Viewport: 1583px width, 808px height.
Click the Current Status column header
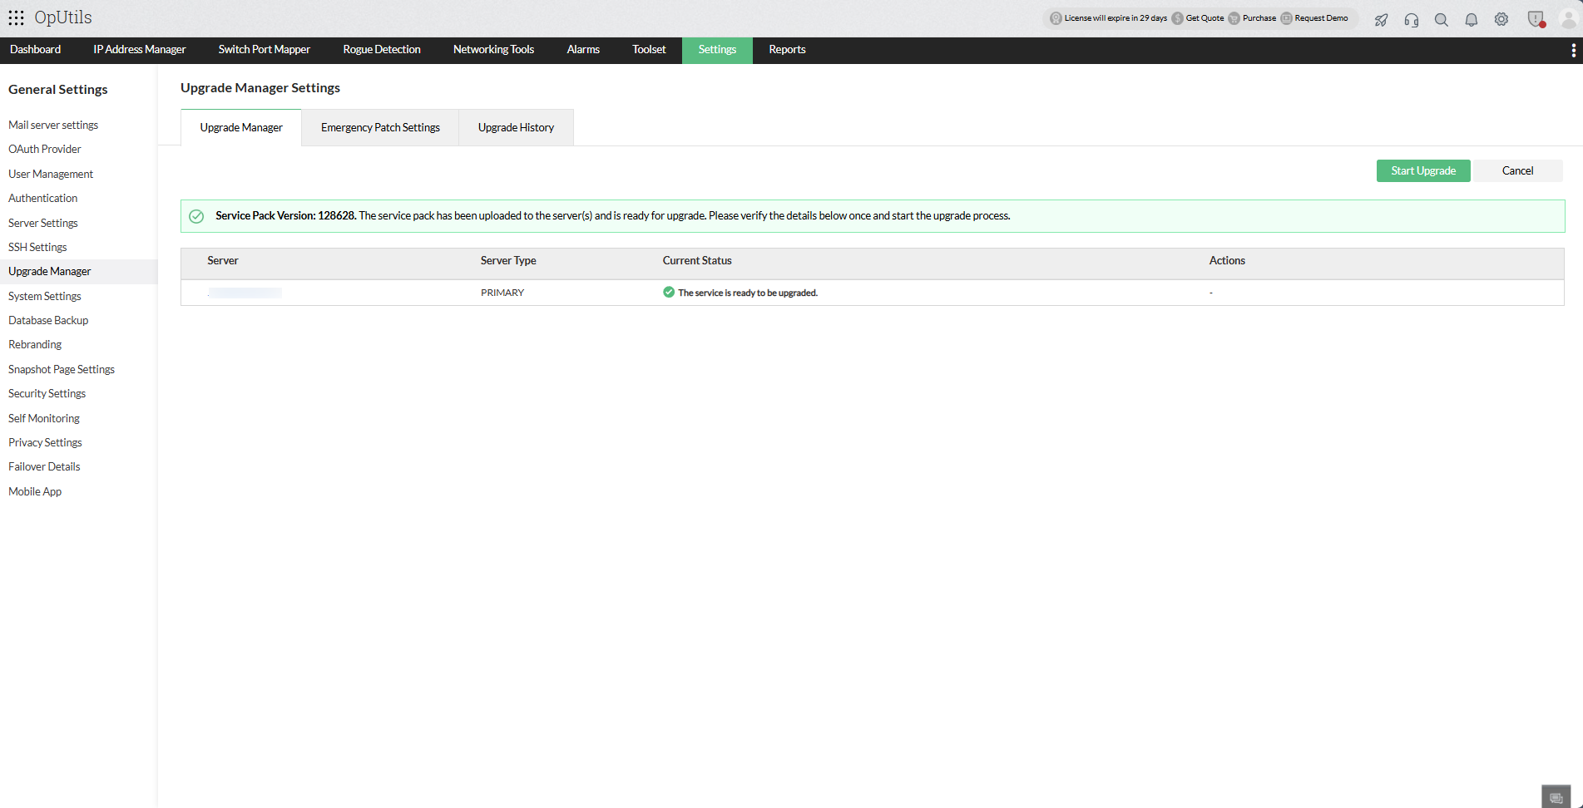tap(697, 261)
